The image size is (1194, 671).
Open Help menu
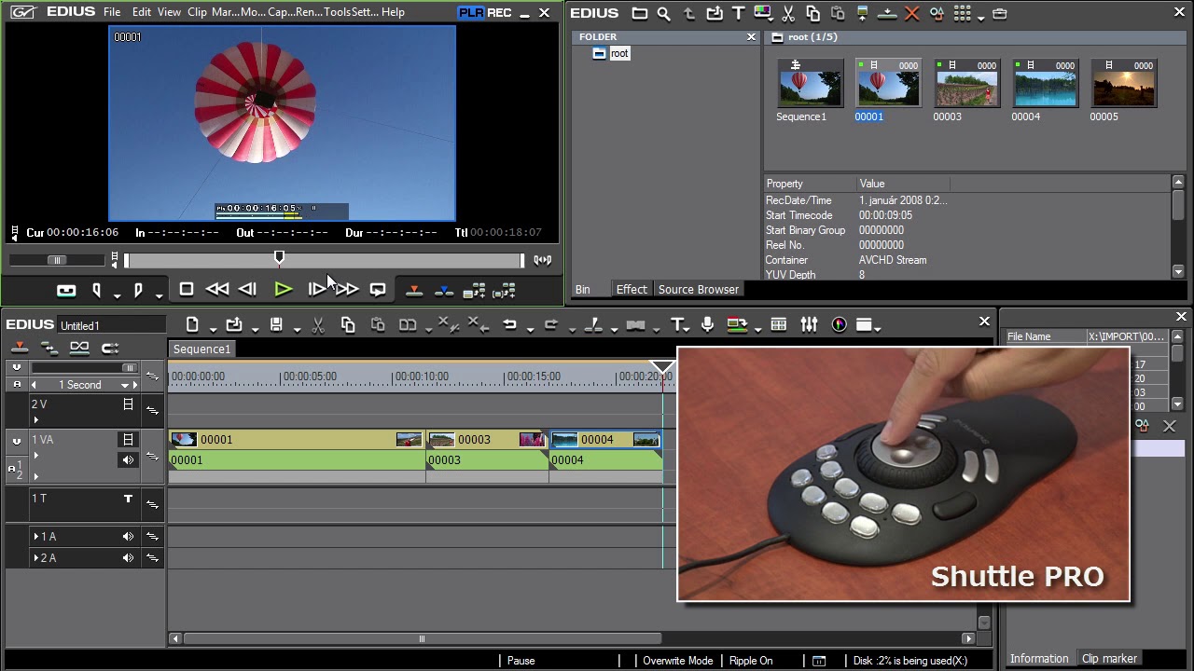(x=393, y=12)
